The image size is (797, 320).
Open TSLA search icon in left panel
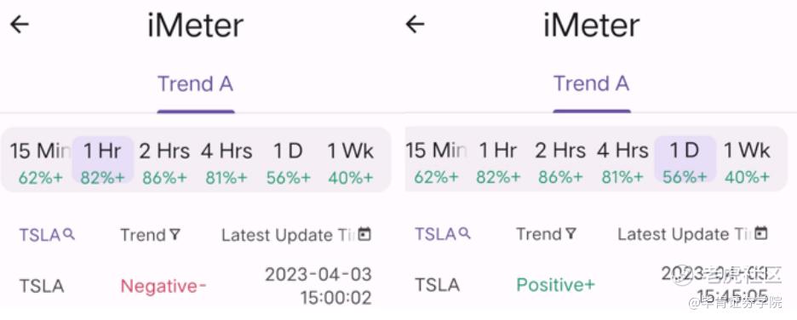pyautogui.click(x=69, y=234)
